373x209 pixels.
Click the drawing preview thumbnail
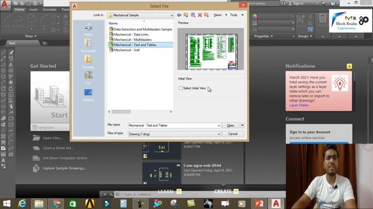pos(211,49)
